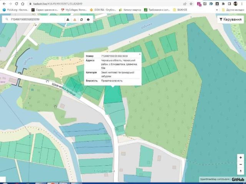Open the Chrome three-dot menu
246x184 pixels.
[x=242, y=4]
